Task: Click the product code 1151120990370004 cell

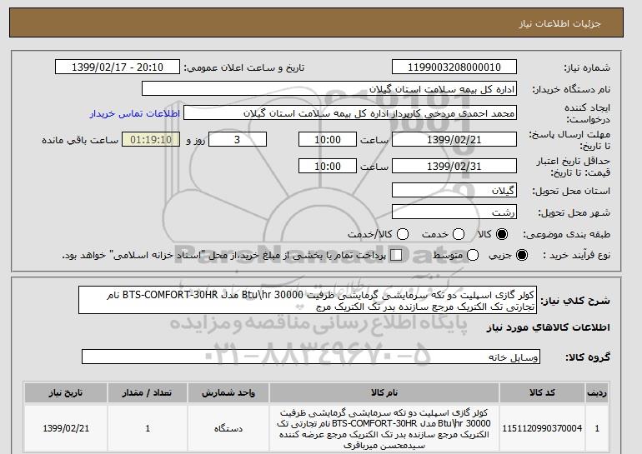Action: pos(542,428)
